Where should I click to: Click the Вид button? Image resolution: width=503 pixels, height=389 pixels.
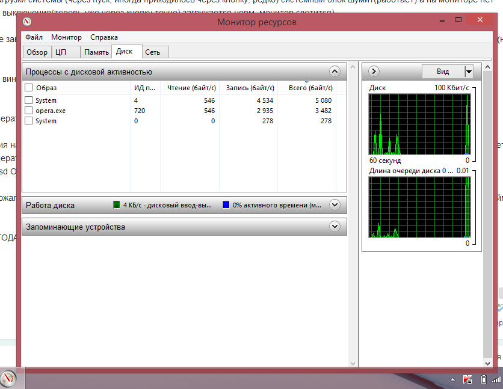click(443, 72)
